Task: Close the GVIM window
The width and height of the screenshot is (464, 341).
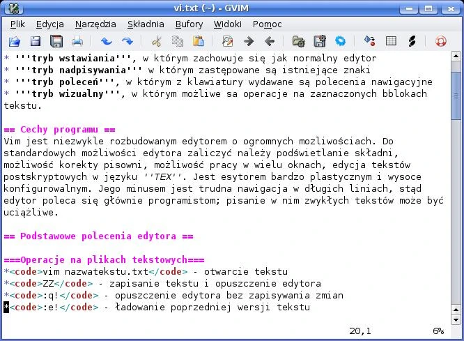Action: point(450,9)
